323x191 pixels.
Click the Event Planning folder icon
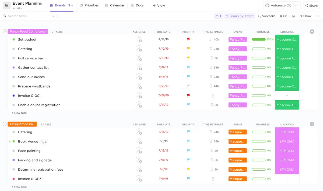tap(6, 5)
